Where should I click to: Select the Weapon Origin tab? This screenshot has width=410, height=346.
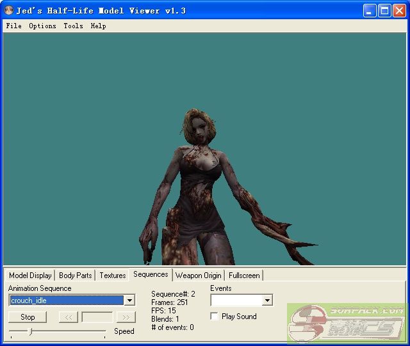[198, 276]
